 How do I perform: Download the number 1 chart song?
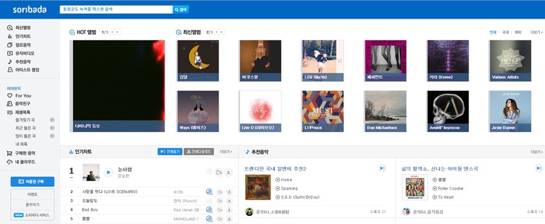228,172
